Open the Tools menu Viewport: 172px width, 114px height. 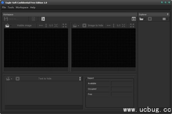[x=11, y=7]
